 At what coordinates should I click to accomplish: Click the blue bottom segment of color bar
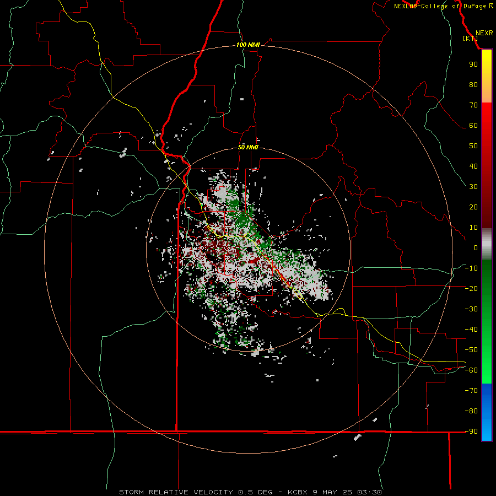[487, 412]
